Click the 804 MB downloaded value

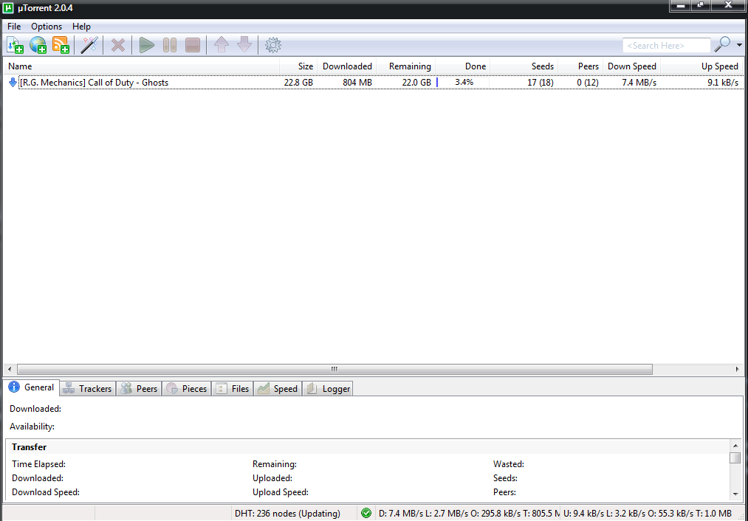tap(357, 83)
